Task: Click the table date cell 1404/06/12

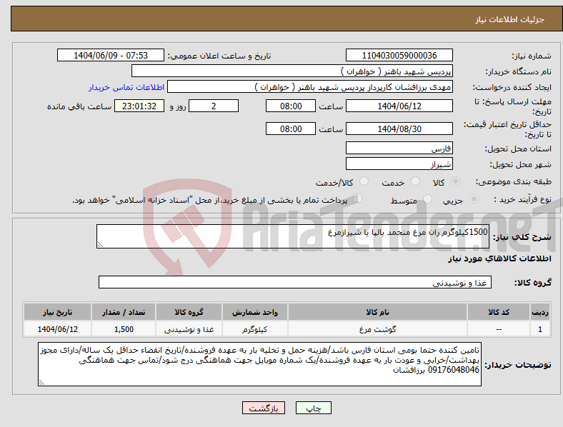Action: (x=57, y=329)
